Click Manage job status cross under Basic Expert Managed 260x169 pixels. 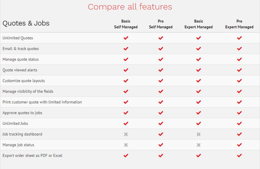point(199,145)
